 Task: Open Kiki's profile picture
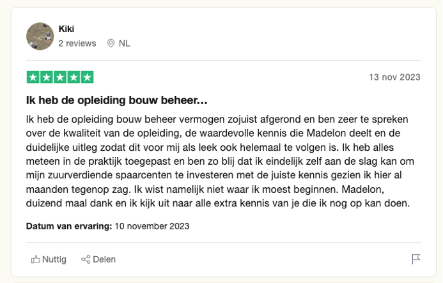click(x=40, y=36)
